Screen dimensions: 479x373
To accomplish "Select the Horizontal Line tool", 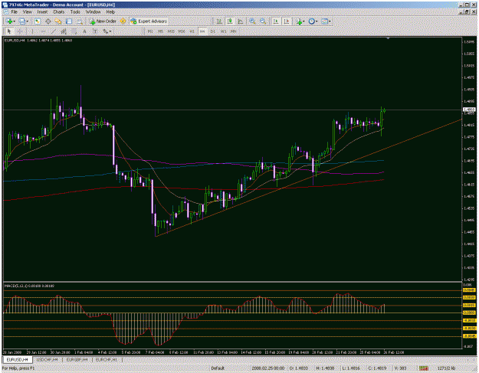I will pyautogui.click(x=42, y=31).
